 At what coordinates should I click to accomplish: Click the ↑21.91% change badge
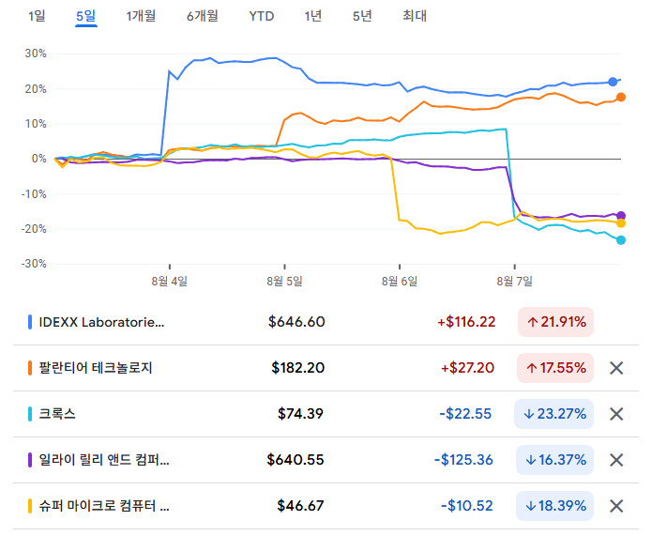tap(555, 322)
